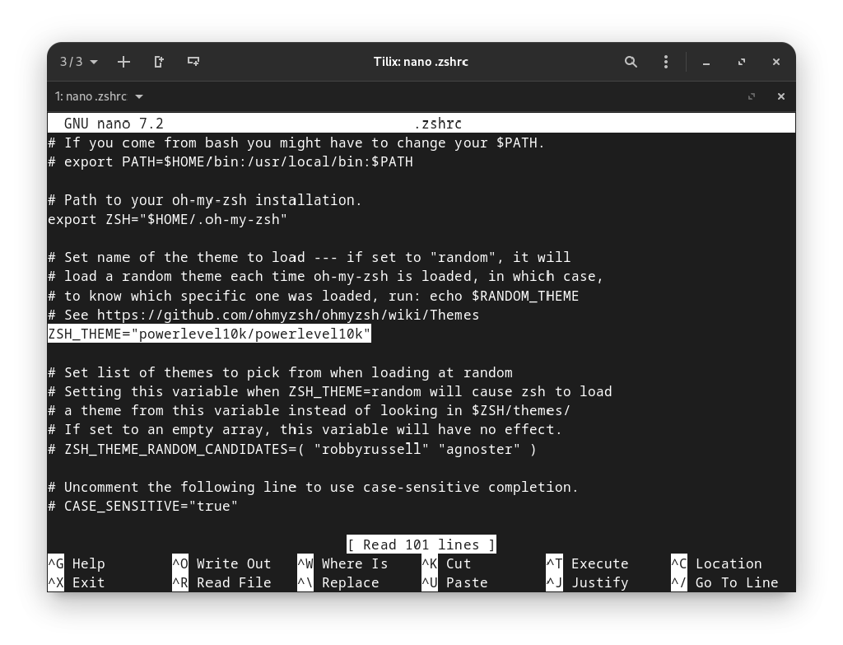Viewport: 843px width, 645px height.
Task: Click the ^K Cut shortcut
Action: click(446, 563)
